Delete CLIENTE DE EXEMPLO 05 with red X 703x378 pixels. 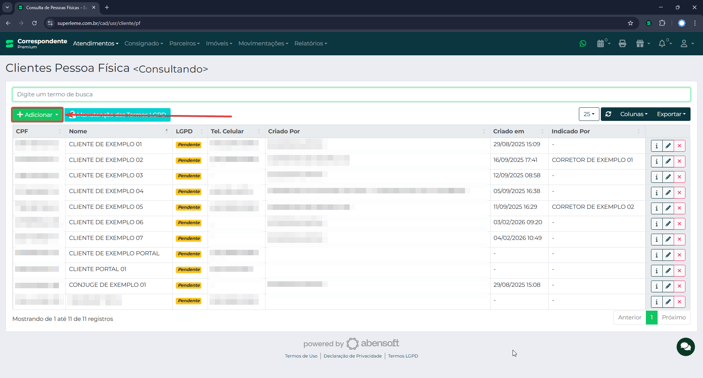tap(680, 208)
